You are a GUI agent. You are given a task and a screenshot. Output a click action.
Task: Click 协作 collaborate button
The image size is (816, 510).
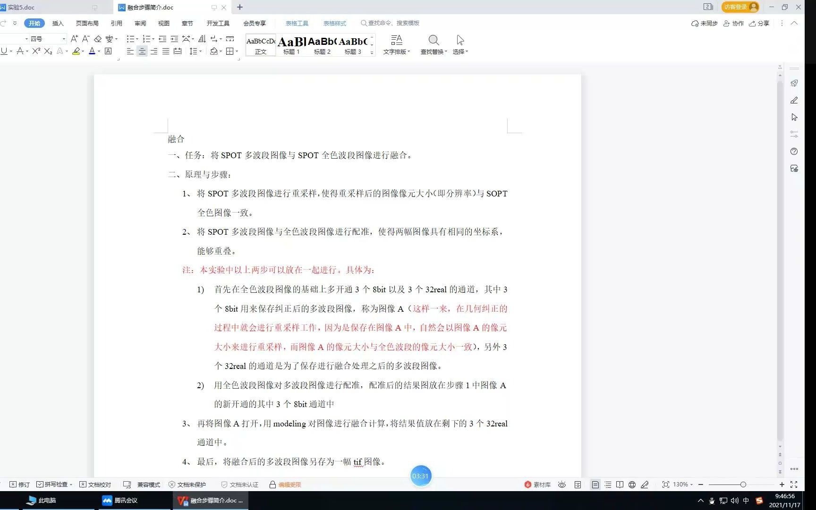[734, 23]
